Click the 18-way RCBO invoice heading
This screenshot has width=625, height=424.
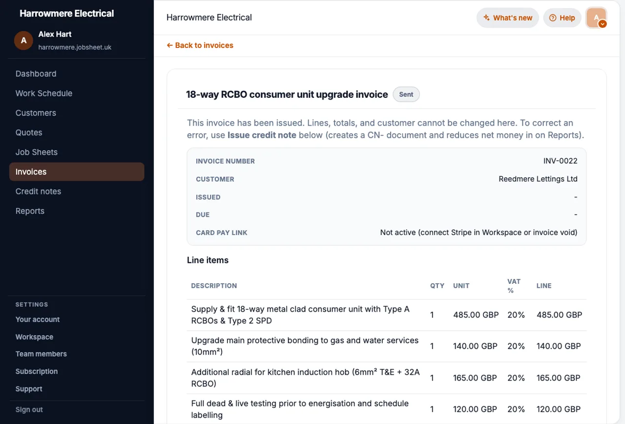click(x=287, y=95)
